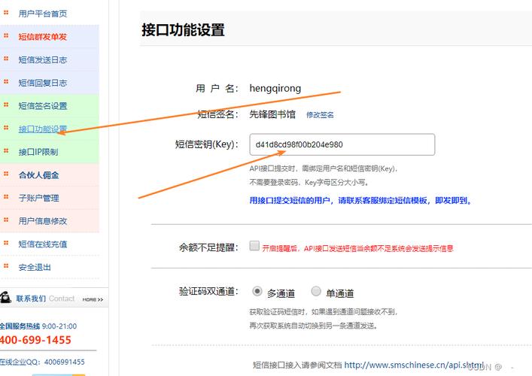Click the 修改签名 link

(320, 115)
